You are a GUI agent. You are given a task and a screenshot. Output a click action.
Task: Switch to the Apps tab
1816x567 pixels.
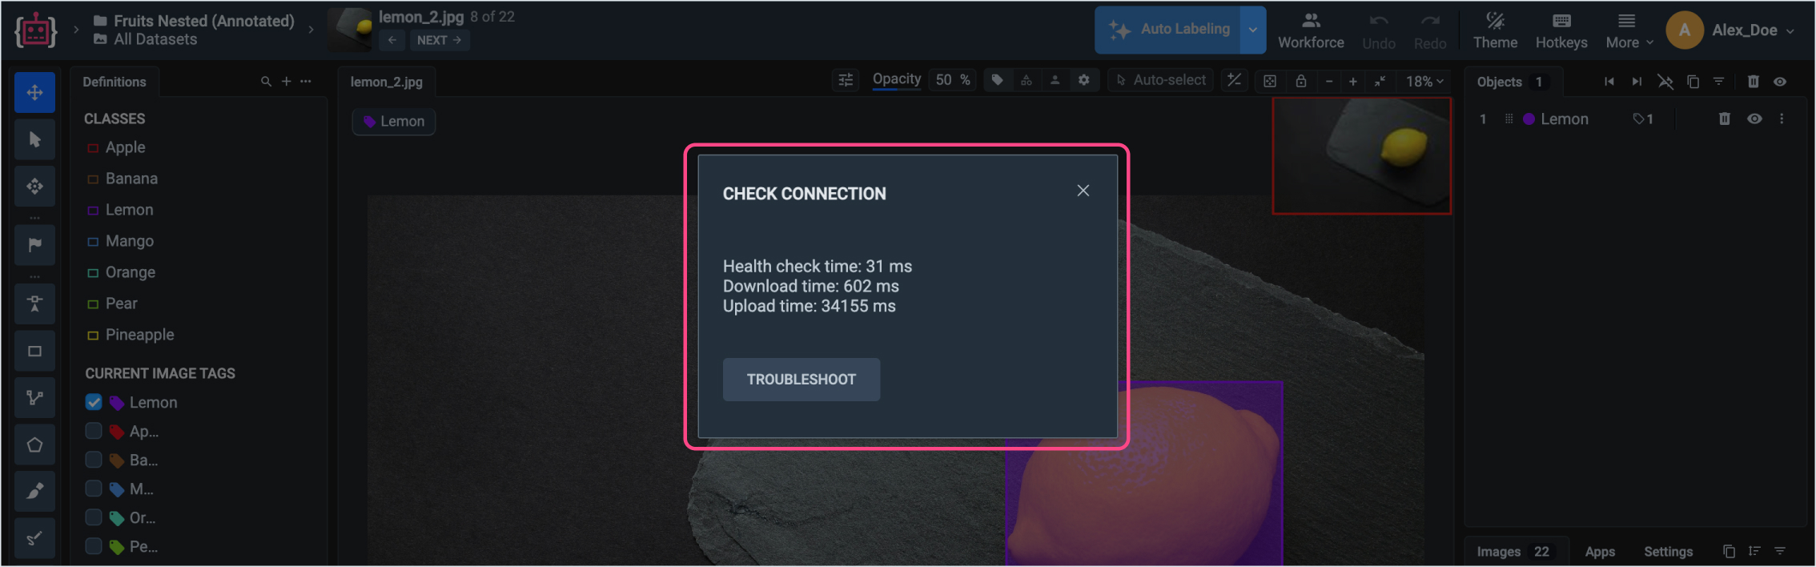pos(1600,552)
